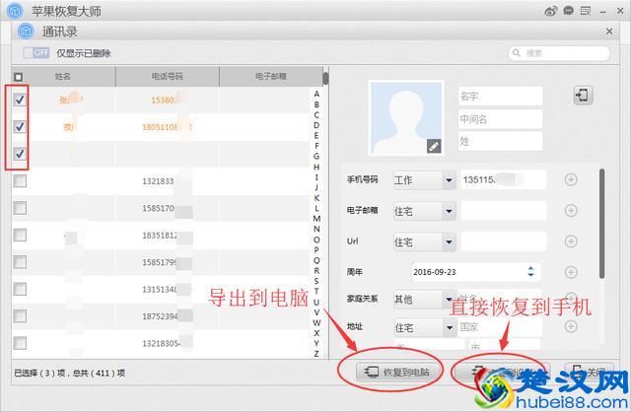Edit avatar using the pencil icon
This screenshot has width=631, height=412.
pyautogui.click(x=434, y=147)
